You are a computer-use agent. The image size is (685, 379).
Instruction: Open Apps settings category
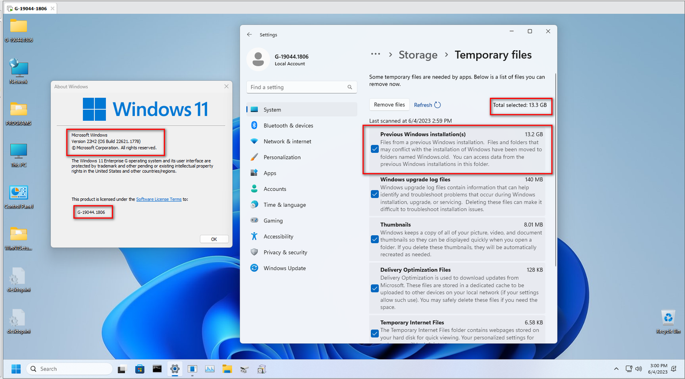tap(302, 173)
